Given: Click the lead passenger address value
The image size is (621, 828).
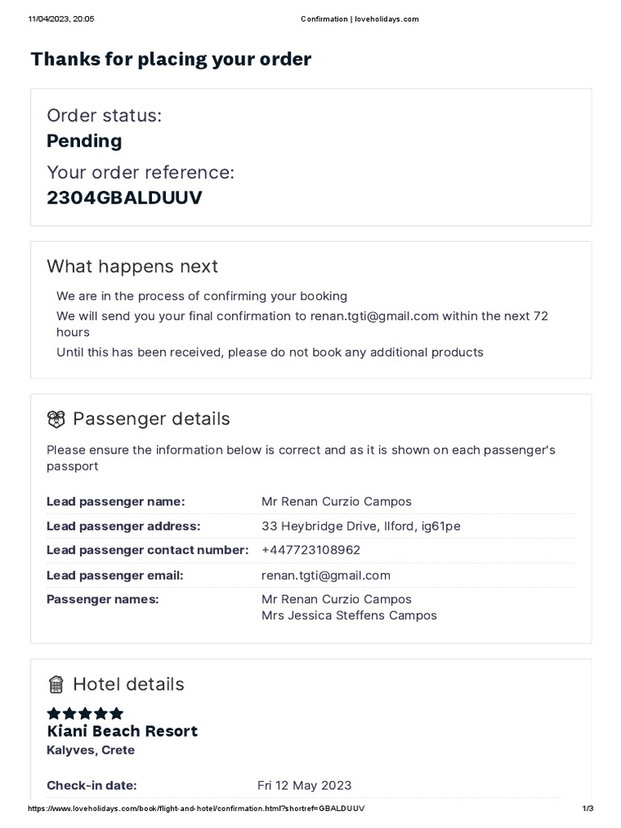Looking at the screenshot, I should 361,526.
